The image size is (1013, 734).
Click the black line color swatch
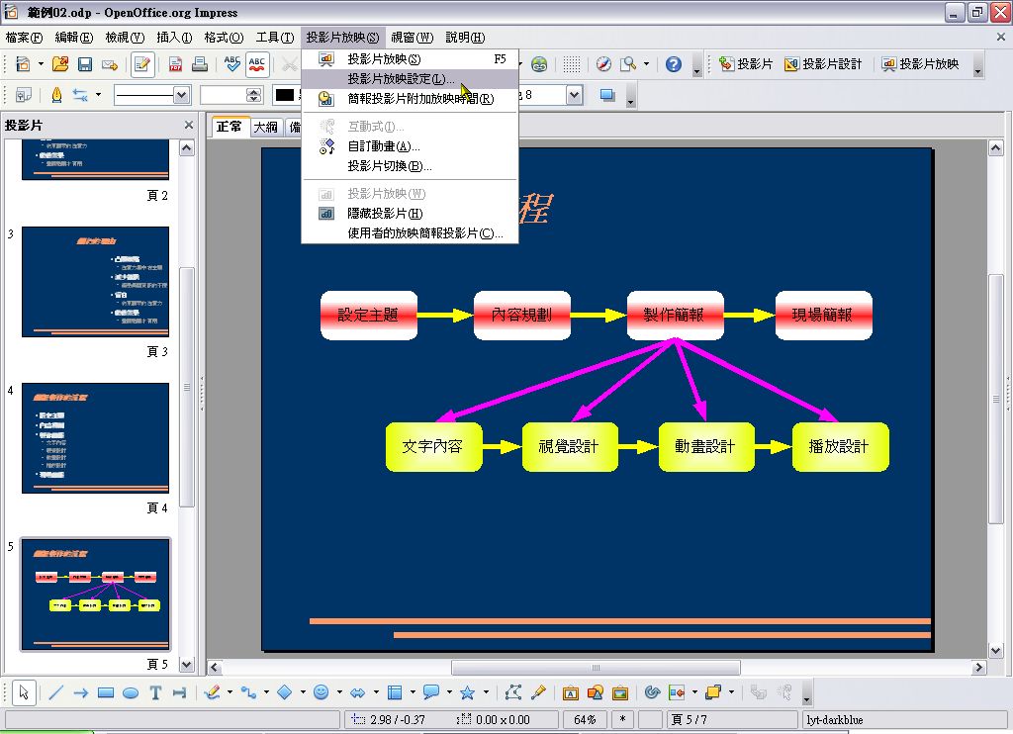point(285,95)
